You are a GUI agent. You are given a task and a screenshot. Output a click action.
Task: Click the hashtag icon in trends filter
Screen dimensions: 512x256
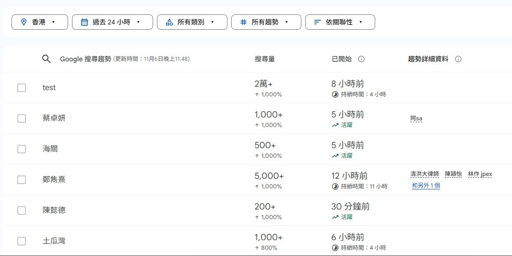coord(243,22)
